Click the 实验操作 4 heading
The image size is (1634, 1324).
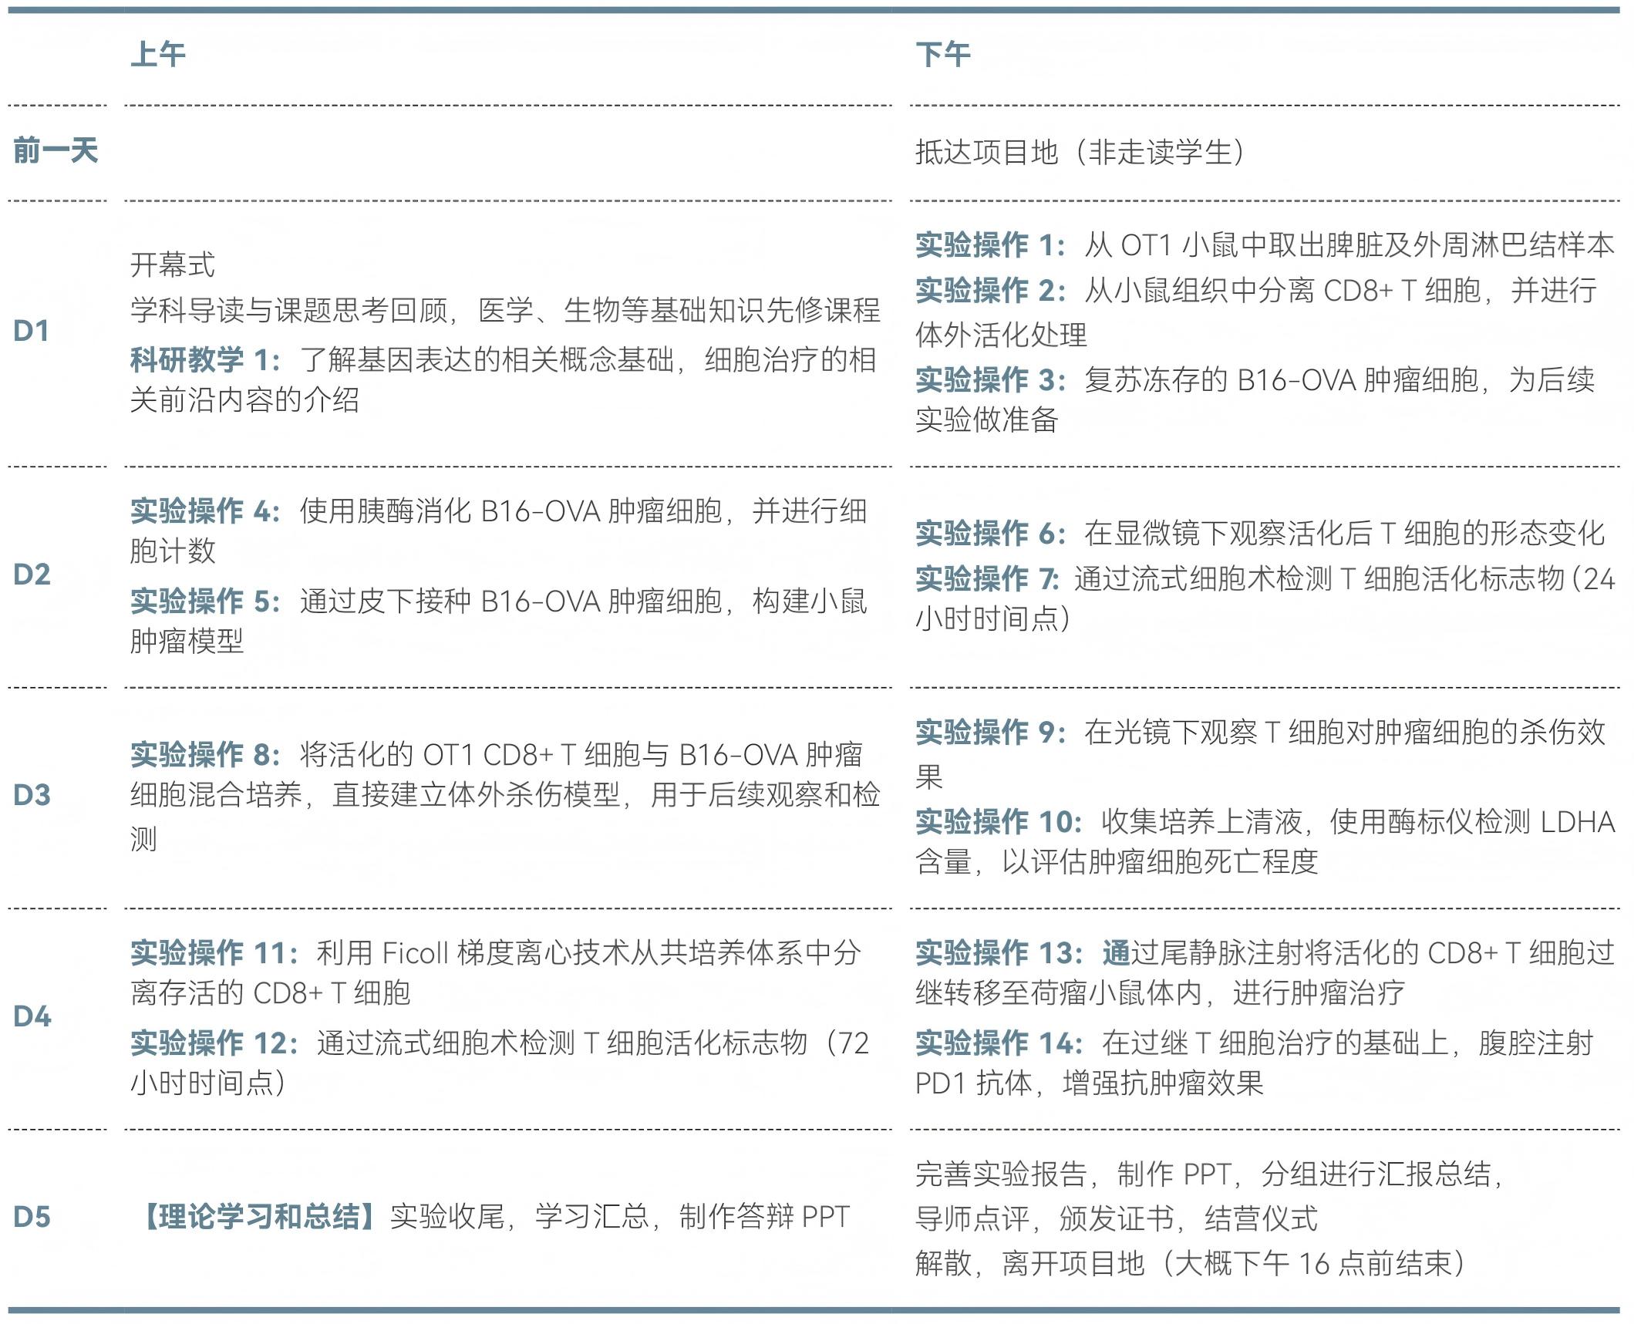204,511
